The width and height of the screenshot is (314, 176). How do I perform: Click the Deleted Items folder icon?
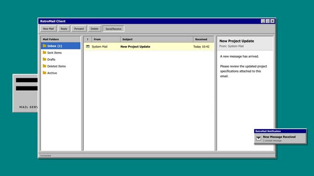point(45,66)
